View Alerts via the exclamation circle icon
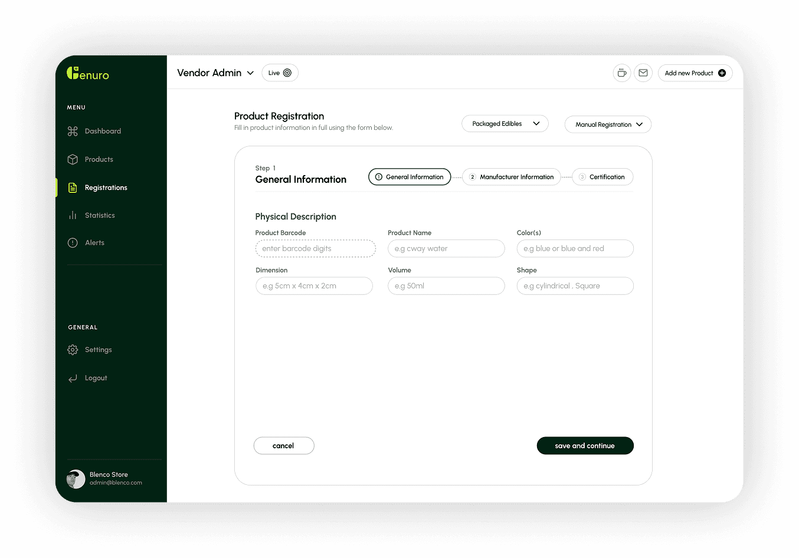 point(72,242)
